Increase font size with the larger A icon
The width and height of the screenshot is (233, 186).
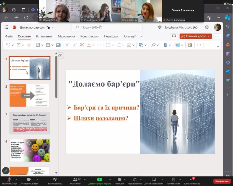tap(67, 45)
